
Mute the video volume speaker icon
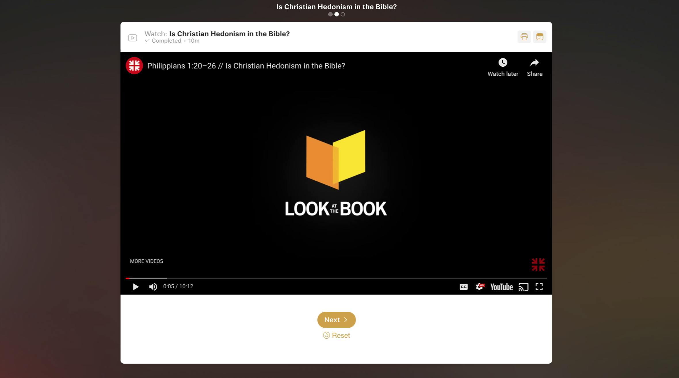coord(153,287)
